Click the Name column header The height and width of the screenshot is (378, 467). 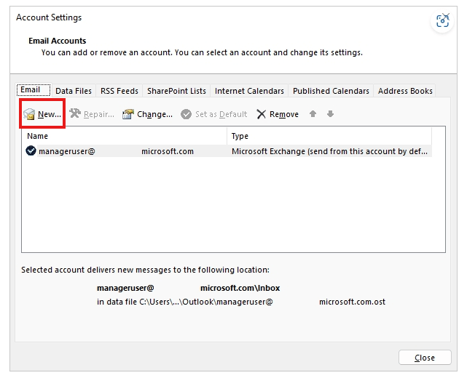click(x=124, y=136)
